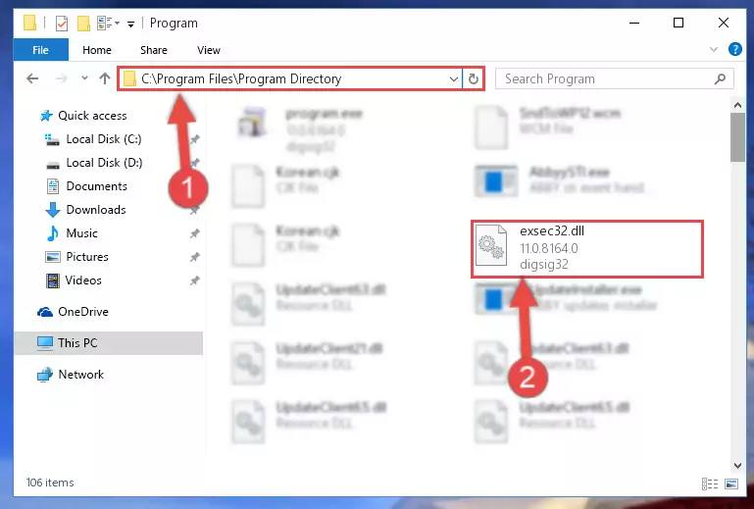Image resolution: width=754 pixels, height=509 pixels.
Task: Click the Videos filmstrip icon
Action: [52, 280]
